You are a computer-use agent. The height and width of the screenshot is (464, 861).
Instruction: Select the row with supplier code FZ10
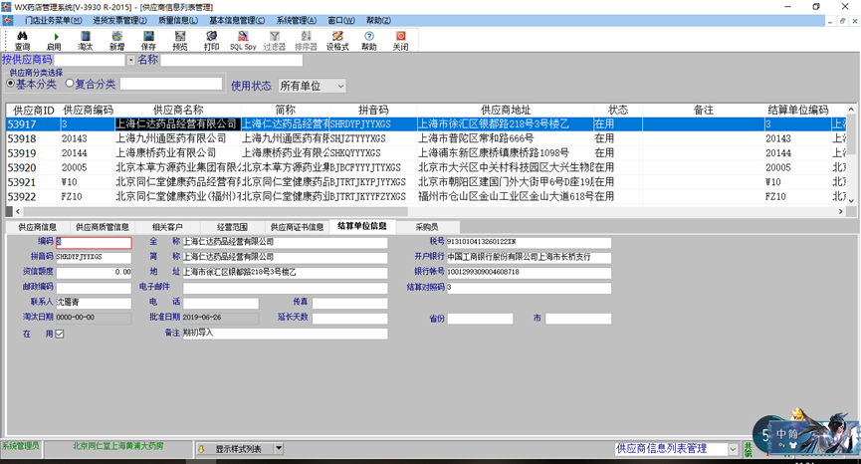426,196
